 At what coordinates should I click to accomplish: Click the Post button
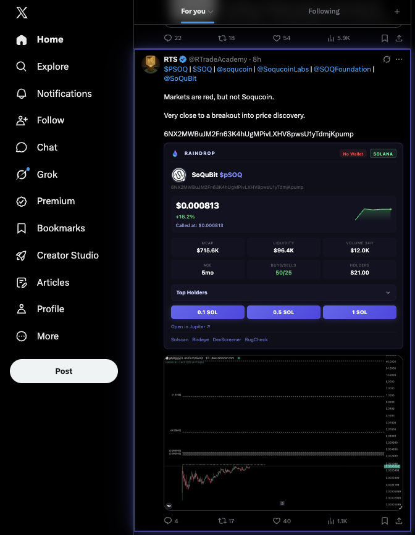pyautogui.click(x=64, y=371)
